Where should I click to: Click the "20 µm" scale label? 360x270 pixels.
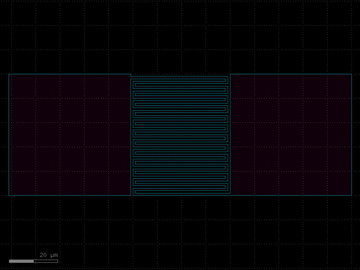pos(49,255)
